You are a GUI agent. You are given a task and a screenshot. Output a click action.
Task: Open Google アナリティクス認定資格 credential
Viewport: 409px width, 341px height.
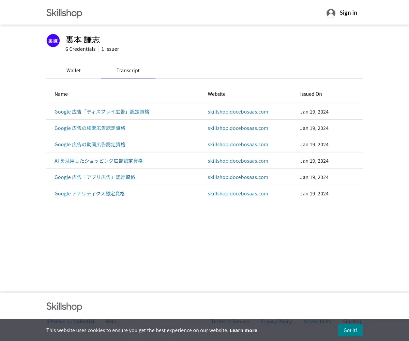click(x=90, y=194)
